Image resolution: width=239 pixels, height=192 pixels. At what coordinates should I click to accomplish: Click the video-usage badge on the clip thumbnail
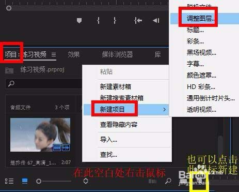(57, 148)
